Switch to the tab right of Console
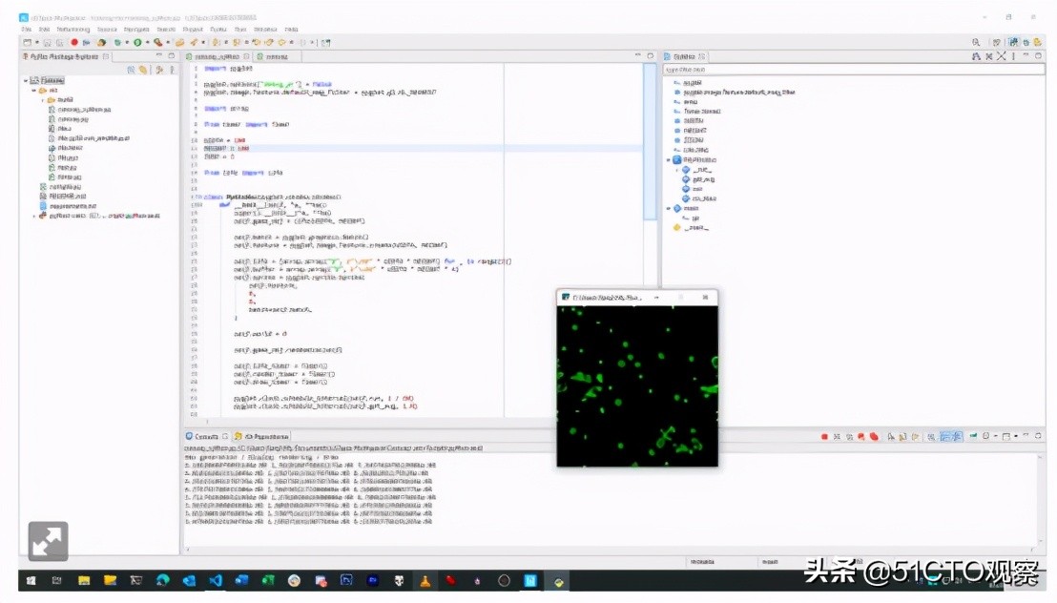1057x603 pixels. 261,436
